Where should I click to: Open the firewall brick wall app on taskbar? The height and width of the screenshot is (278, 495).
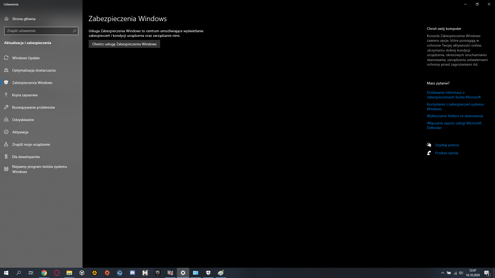tap(170, 273)
